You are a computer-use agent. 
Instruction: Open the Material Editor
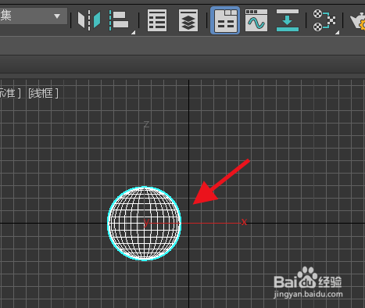[324, 20]
